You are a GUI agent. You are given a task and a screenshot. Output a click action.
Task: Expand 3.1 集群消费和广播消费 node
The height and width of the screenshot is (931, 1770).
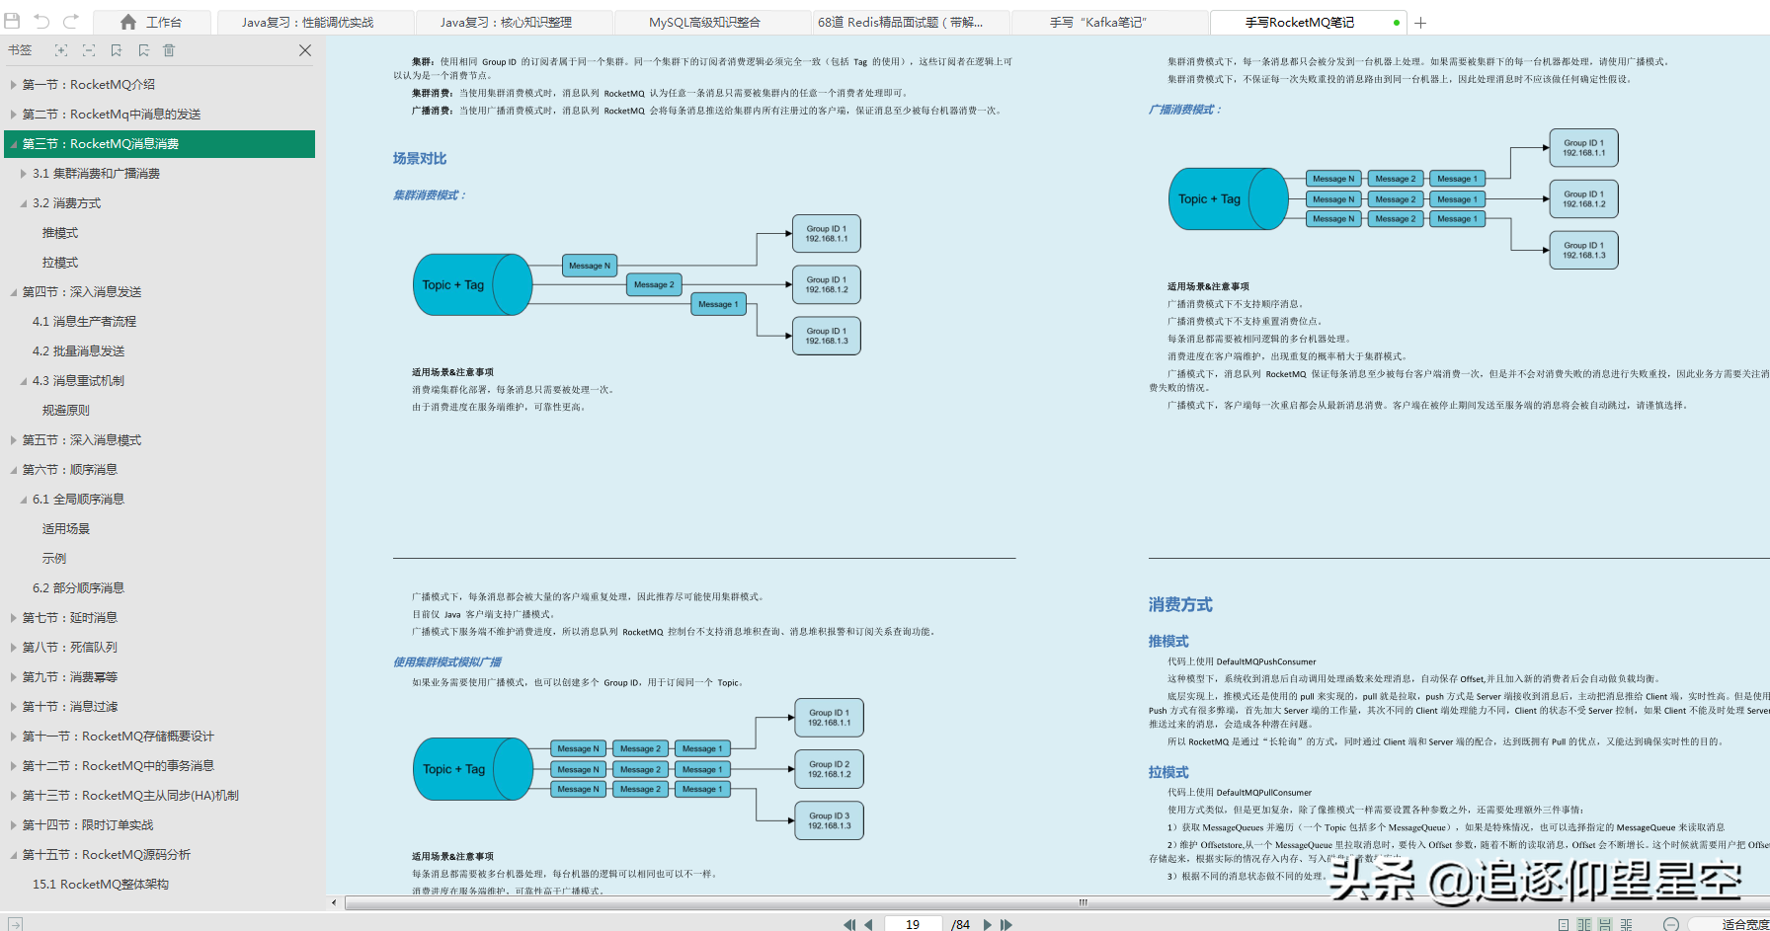pos(24,174)
